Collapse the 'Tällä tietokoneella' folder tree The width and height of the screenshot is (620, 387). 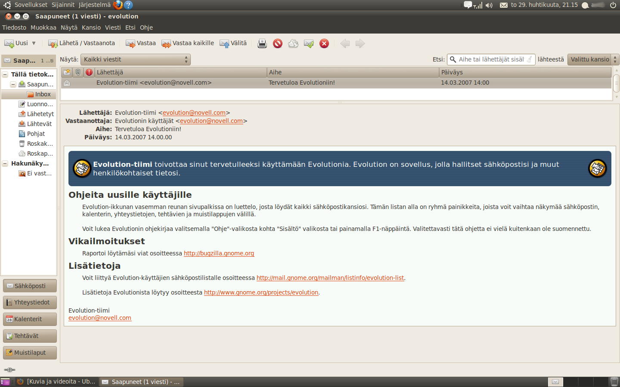pos(5,74)
